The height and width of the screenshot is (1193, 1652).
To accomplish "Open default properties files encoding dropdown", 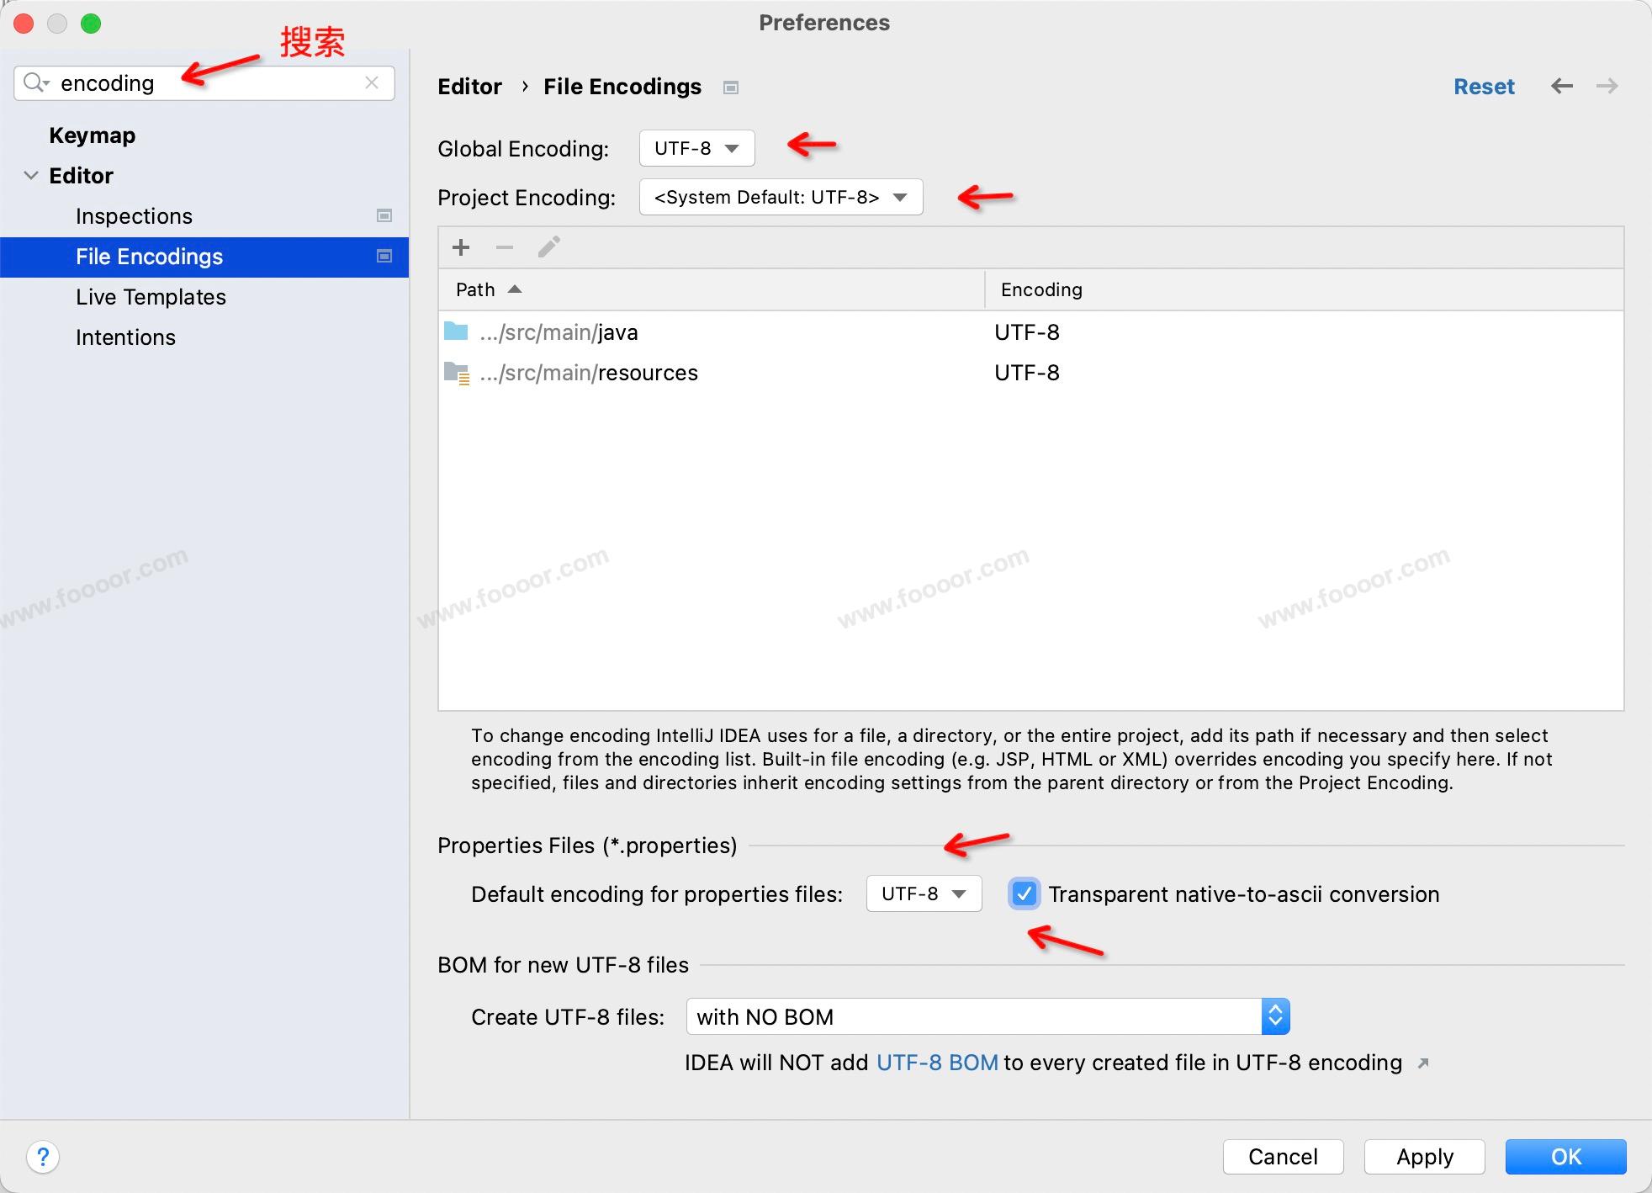I will tap(924, 893).
